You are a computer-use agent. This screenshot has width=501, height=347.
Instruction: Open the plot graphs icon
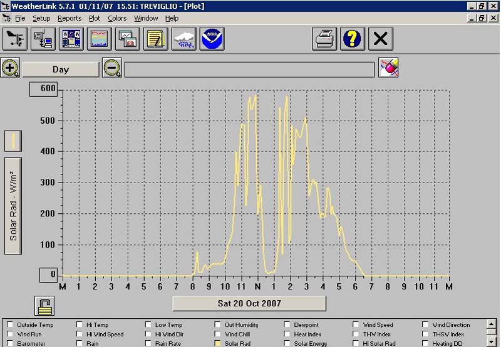pos(128,39)
